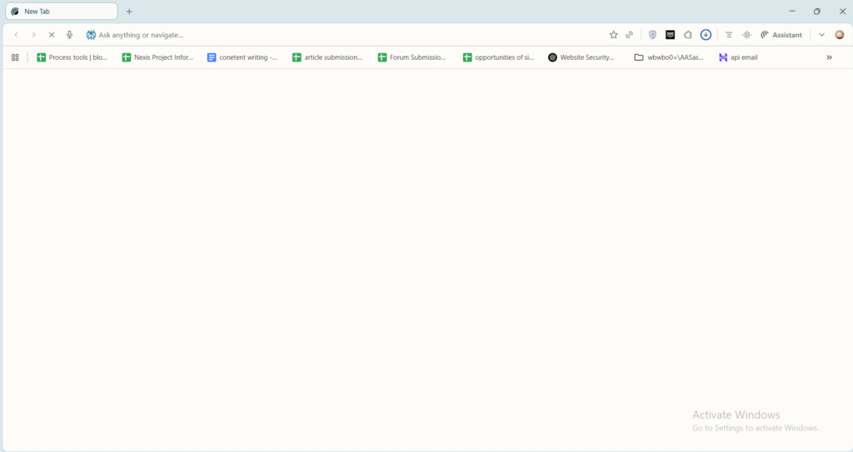
Task: Expand hidden bookmarks with double-chevron overflow
Action: tap(829, 57)
